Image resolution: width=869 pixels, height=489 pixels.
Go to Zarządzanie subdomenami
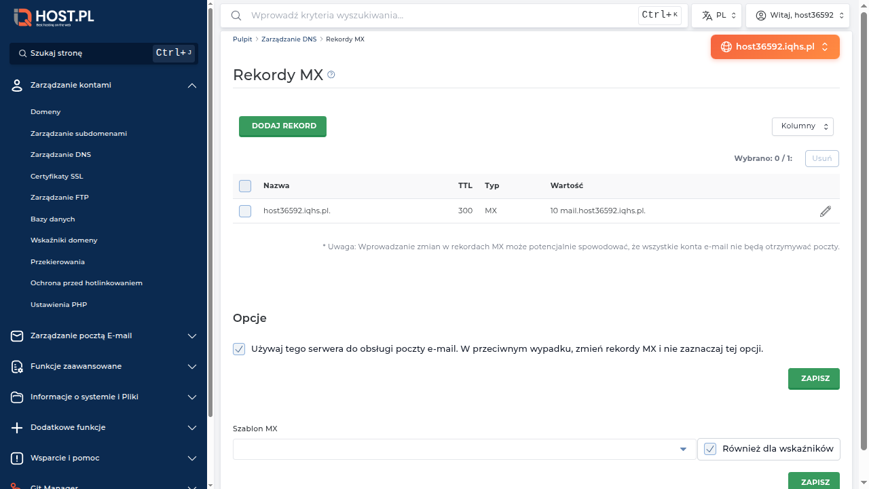point(79,134)
